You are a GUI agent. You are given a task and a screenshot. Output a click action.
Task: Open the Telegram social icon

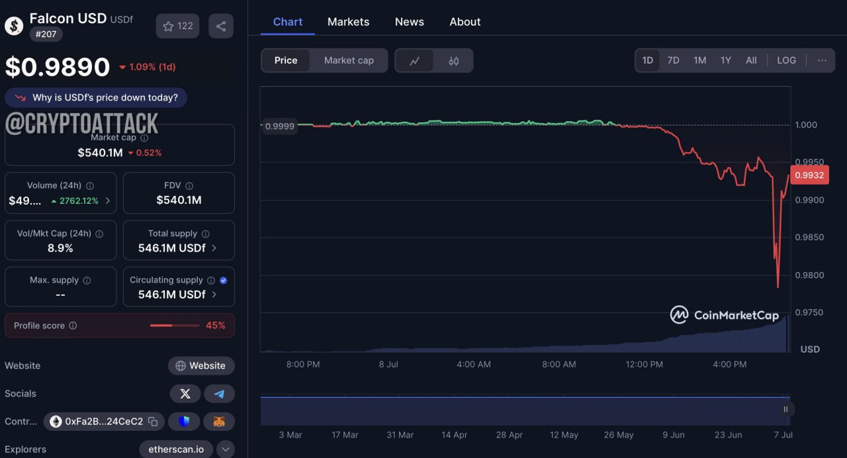219,394
